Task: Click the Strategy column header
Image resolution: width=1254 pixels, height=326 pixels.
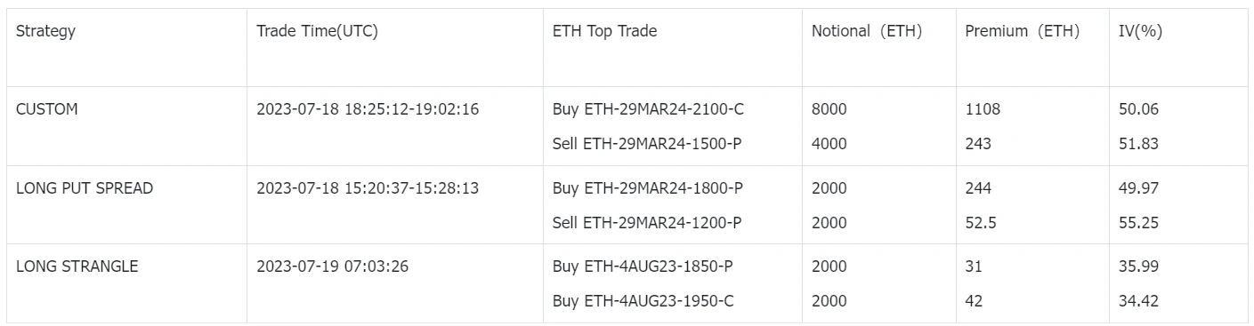Action: tap(45, 31)
